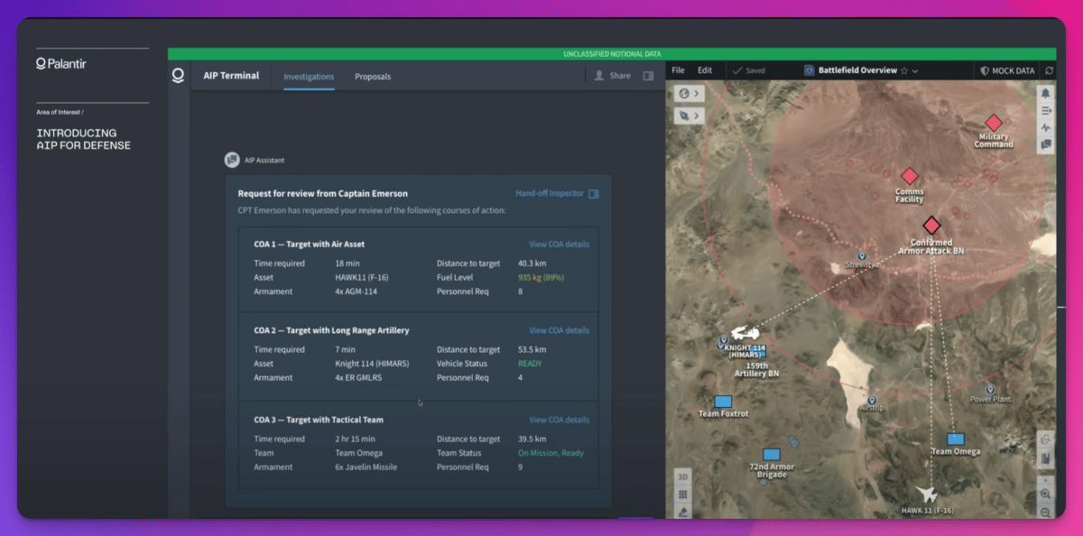
Task: Click the 'READY' vehicle status value
Action: click(530, 364)
